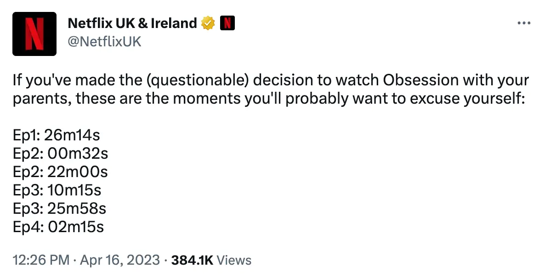This screenshot has width=545, height=278.
Task: Select the Ep1: 26m14s line
Action: (57, 135)
